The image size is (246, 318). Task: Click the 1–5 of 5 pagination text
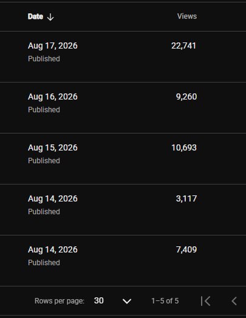165,301
